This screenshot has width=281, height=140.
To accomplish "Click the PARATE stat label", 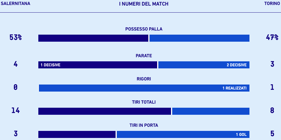I will point(144,55).
